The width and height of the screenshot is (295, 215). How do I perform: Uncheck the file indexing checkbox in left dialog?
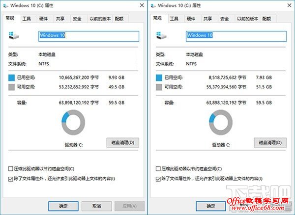10,179
